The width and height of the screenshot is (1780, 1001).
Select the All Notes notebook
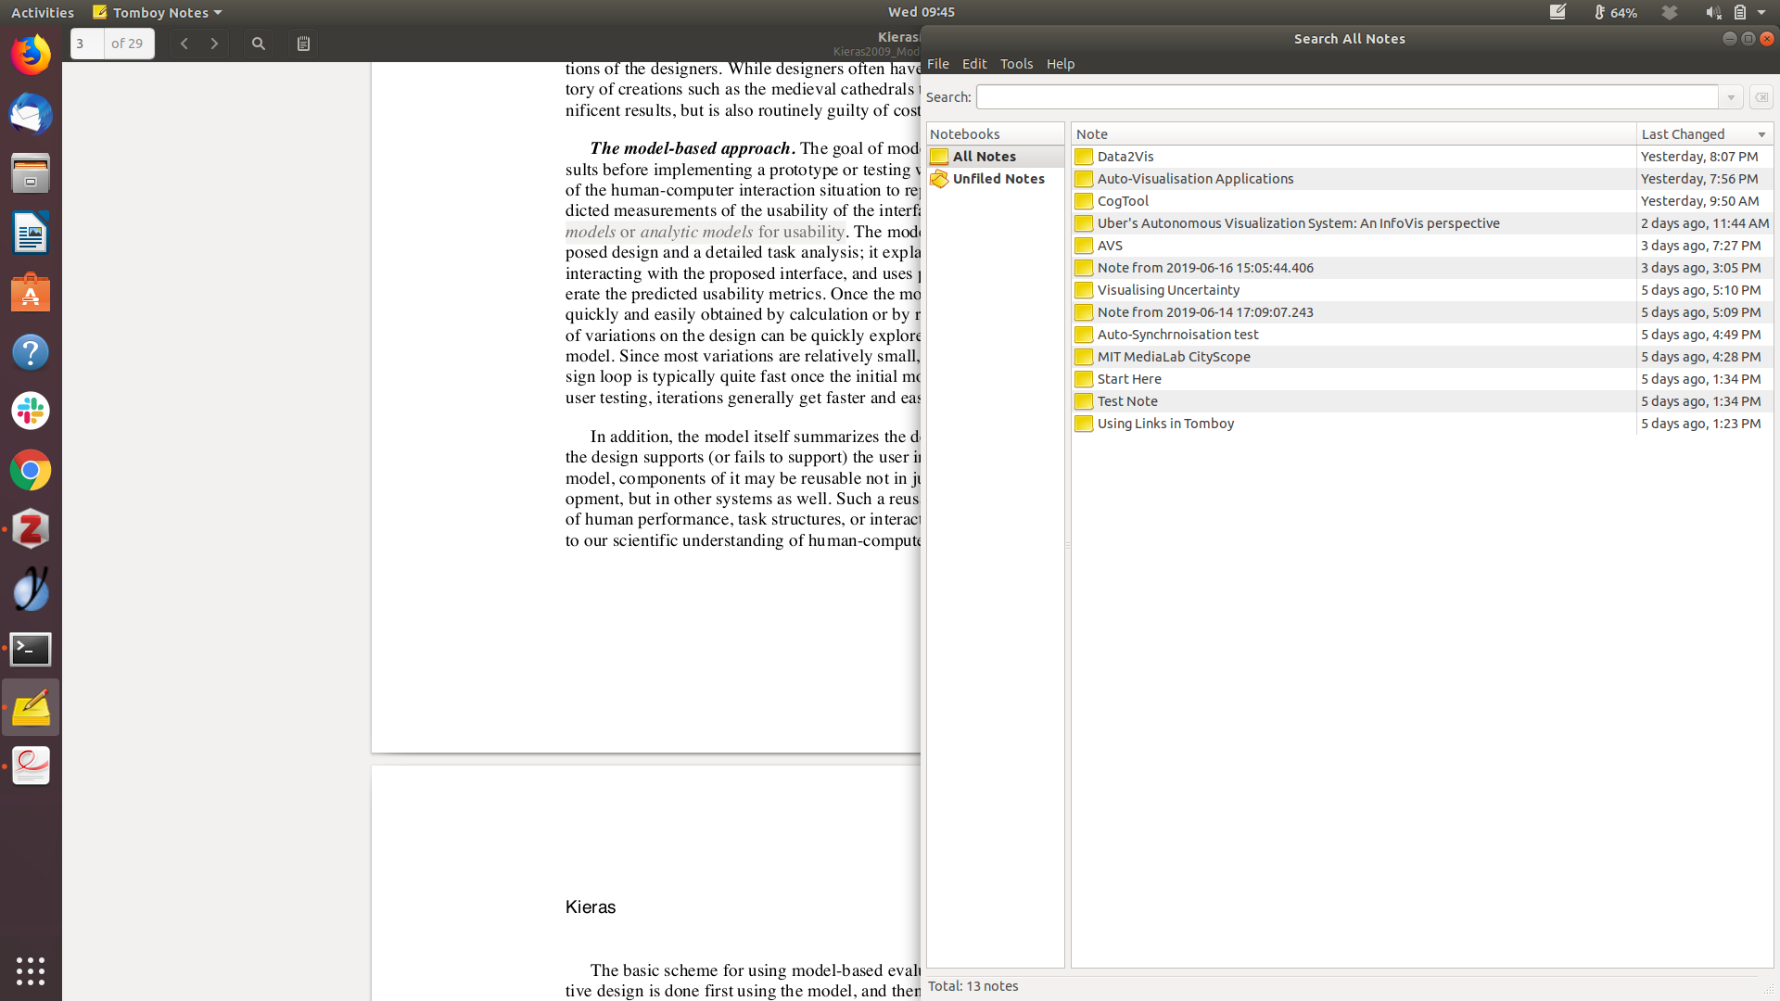984,157
